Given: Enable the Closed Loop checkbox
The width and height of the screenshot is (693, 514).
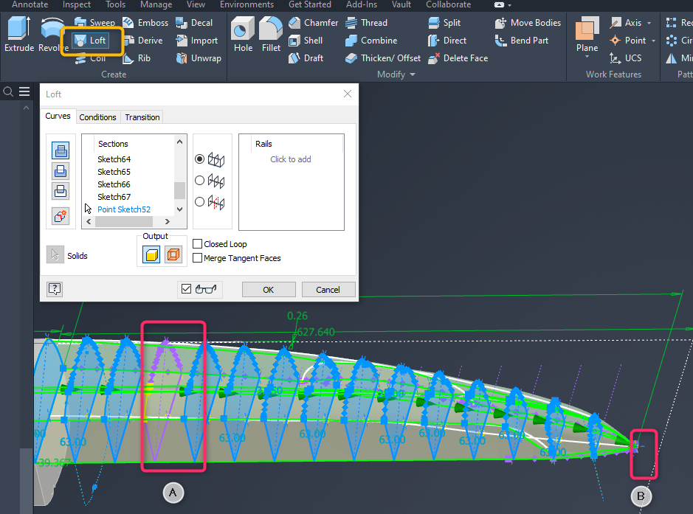Looking at the screenshot, I should pyautogui.click(x=198, y=243).
